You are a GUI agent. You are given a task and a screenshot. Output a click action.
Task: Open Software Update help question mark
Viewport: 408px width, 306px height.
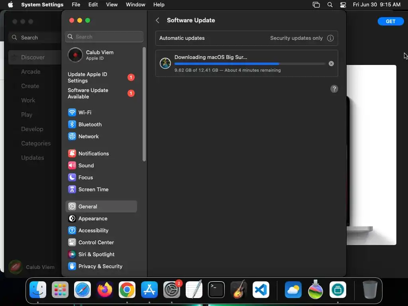click(x=334, y=89)
